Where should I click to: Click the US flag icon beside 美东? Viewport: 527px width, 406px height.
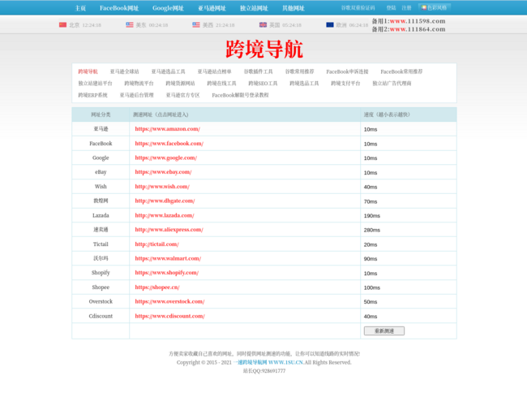[x=130, y=25]
